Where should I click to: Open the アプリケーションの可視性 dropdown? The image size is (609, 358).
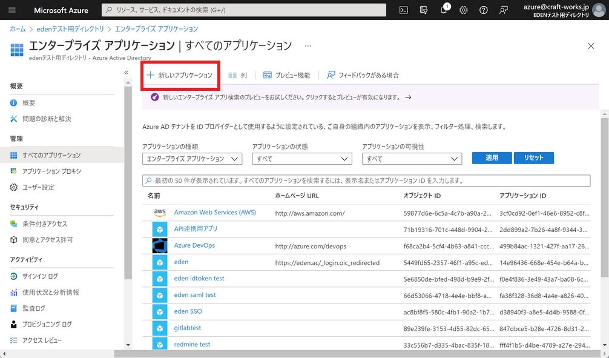(412, 159)
